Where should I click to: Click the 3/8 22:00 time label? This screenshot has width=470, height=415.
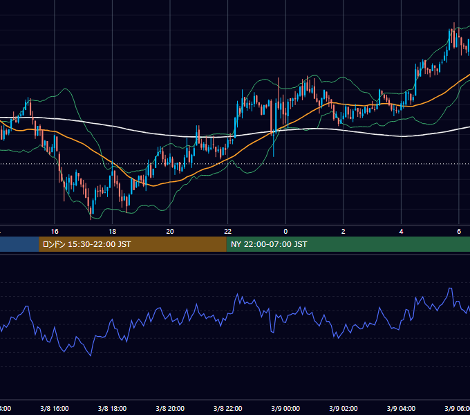point(228,409)
